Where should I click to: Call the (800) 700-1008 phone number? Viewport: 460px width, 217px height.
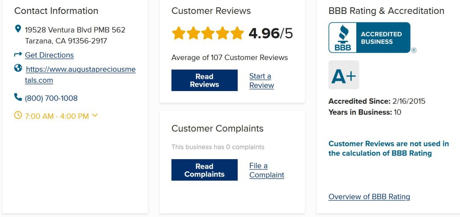click(51, 98)
